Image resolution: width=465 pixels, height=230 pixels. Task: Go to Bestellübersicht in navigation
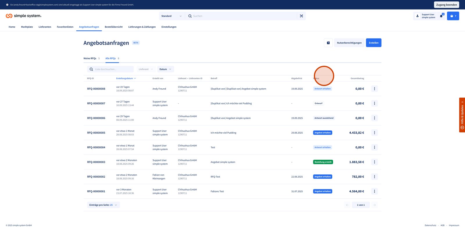click(x=114, y=27)
